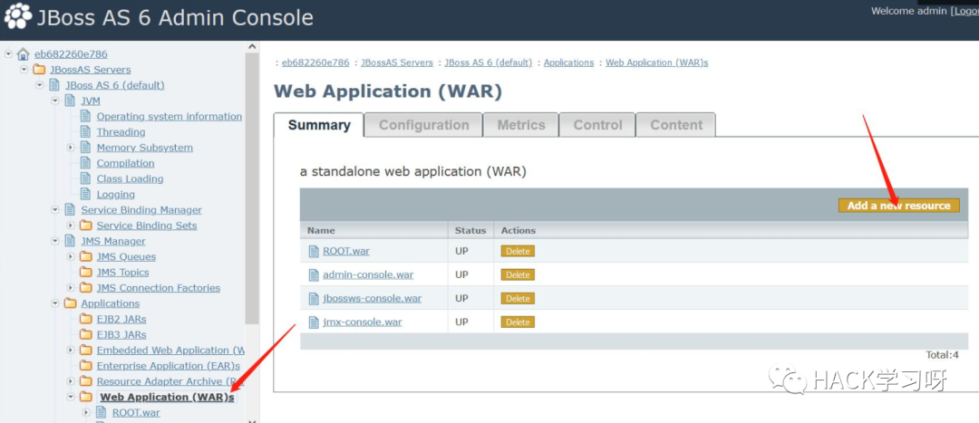979x423 pixels.
Task: Delete the admin-console.war application
Action: 518,275
